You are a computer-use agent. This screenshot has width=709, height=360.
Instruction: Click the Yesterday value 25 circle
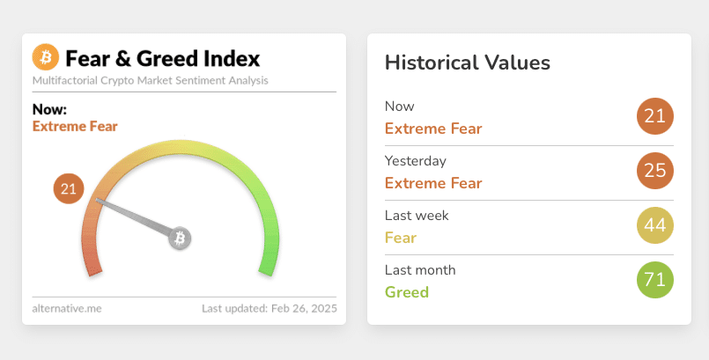point(654,171)
